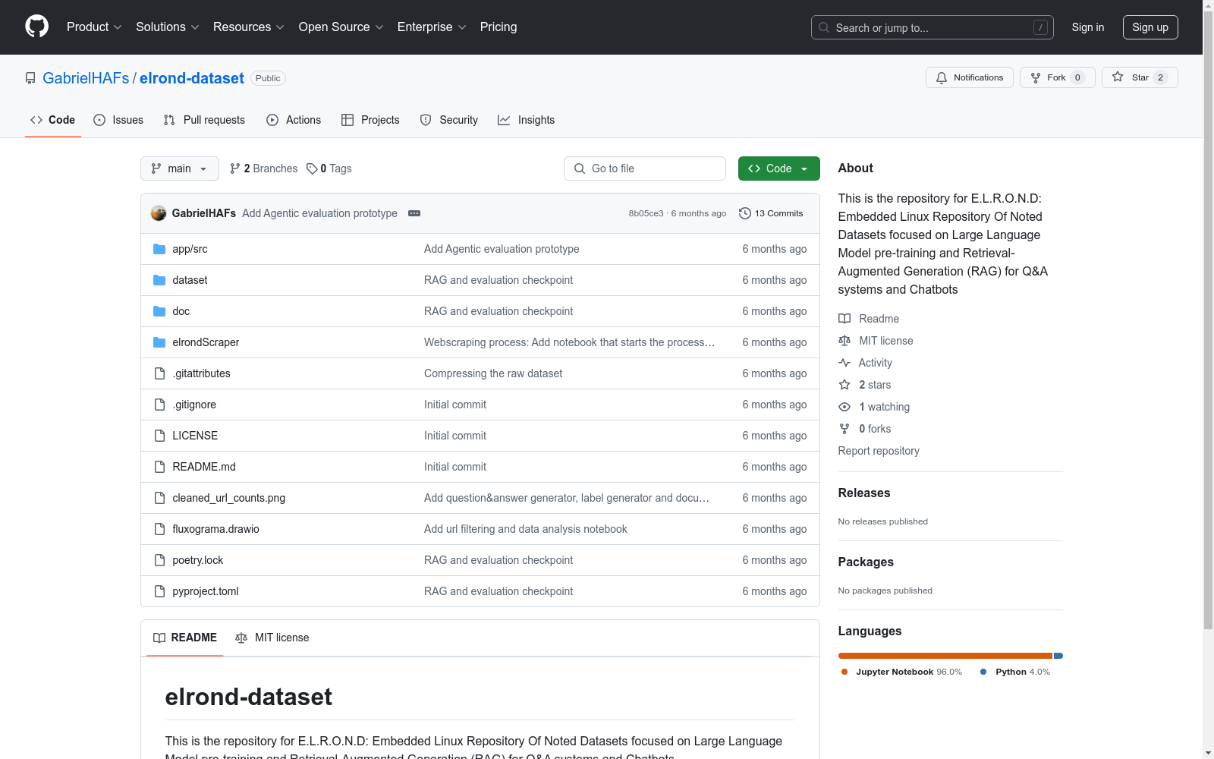Viewport: 1214px width, 759px height.
Task: Open the 2 Branches link
Action: [x=263, y=168]
